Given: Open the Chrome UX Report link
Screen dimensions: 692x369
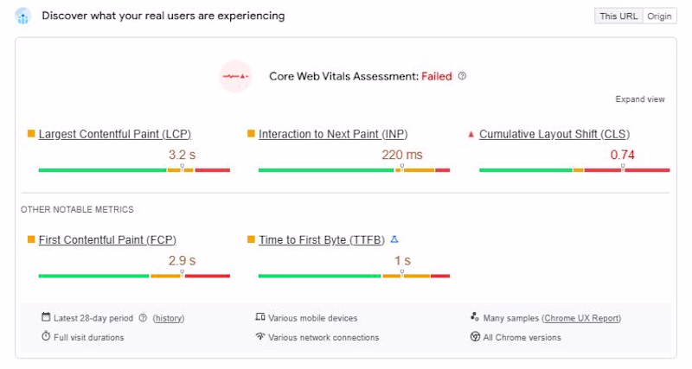Looking at the screenshot, I should click(582, 318).
